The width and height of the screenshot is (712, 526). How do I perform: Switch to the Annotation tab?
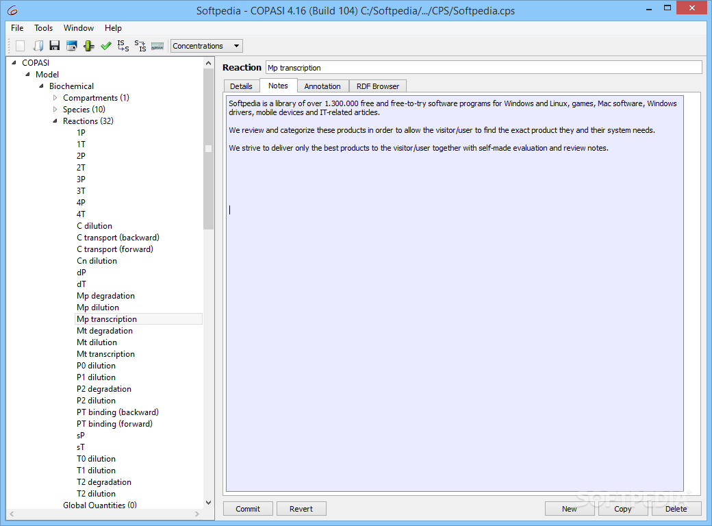[322, 86]
